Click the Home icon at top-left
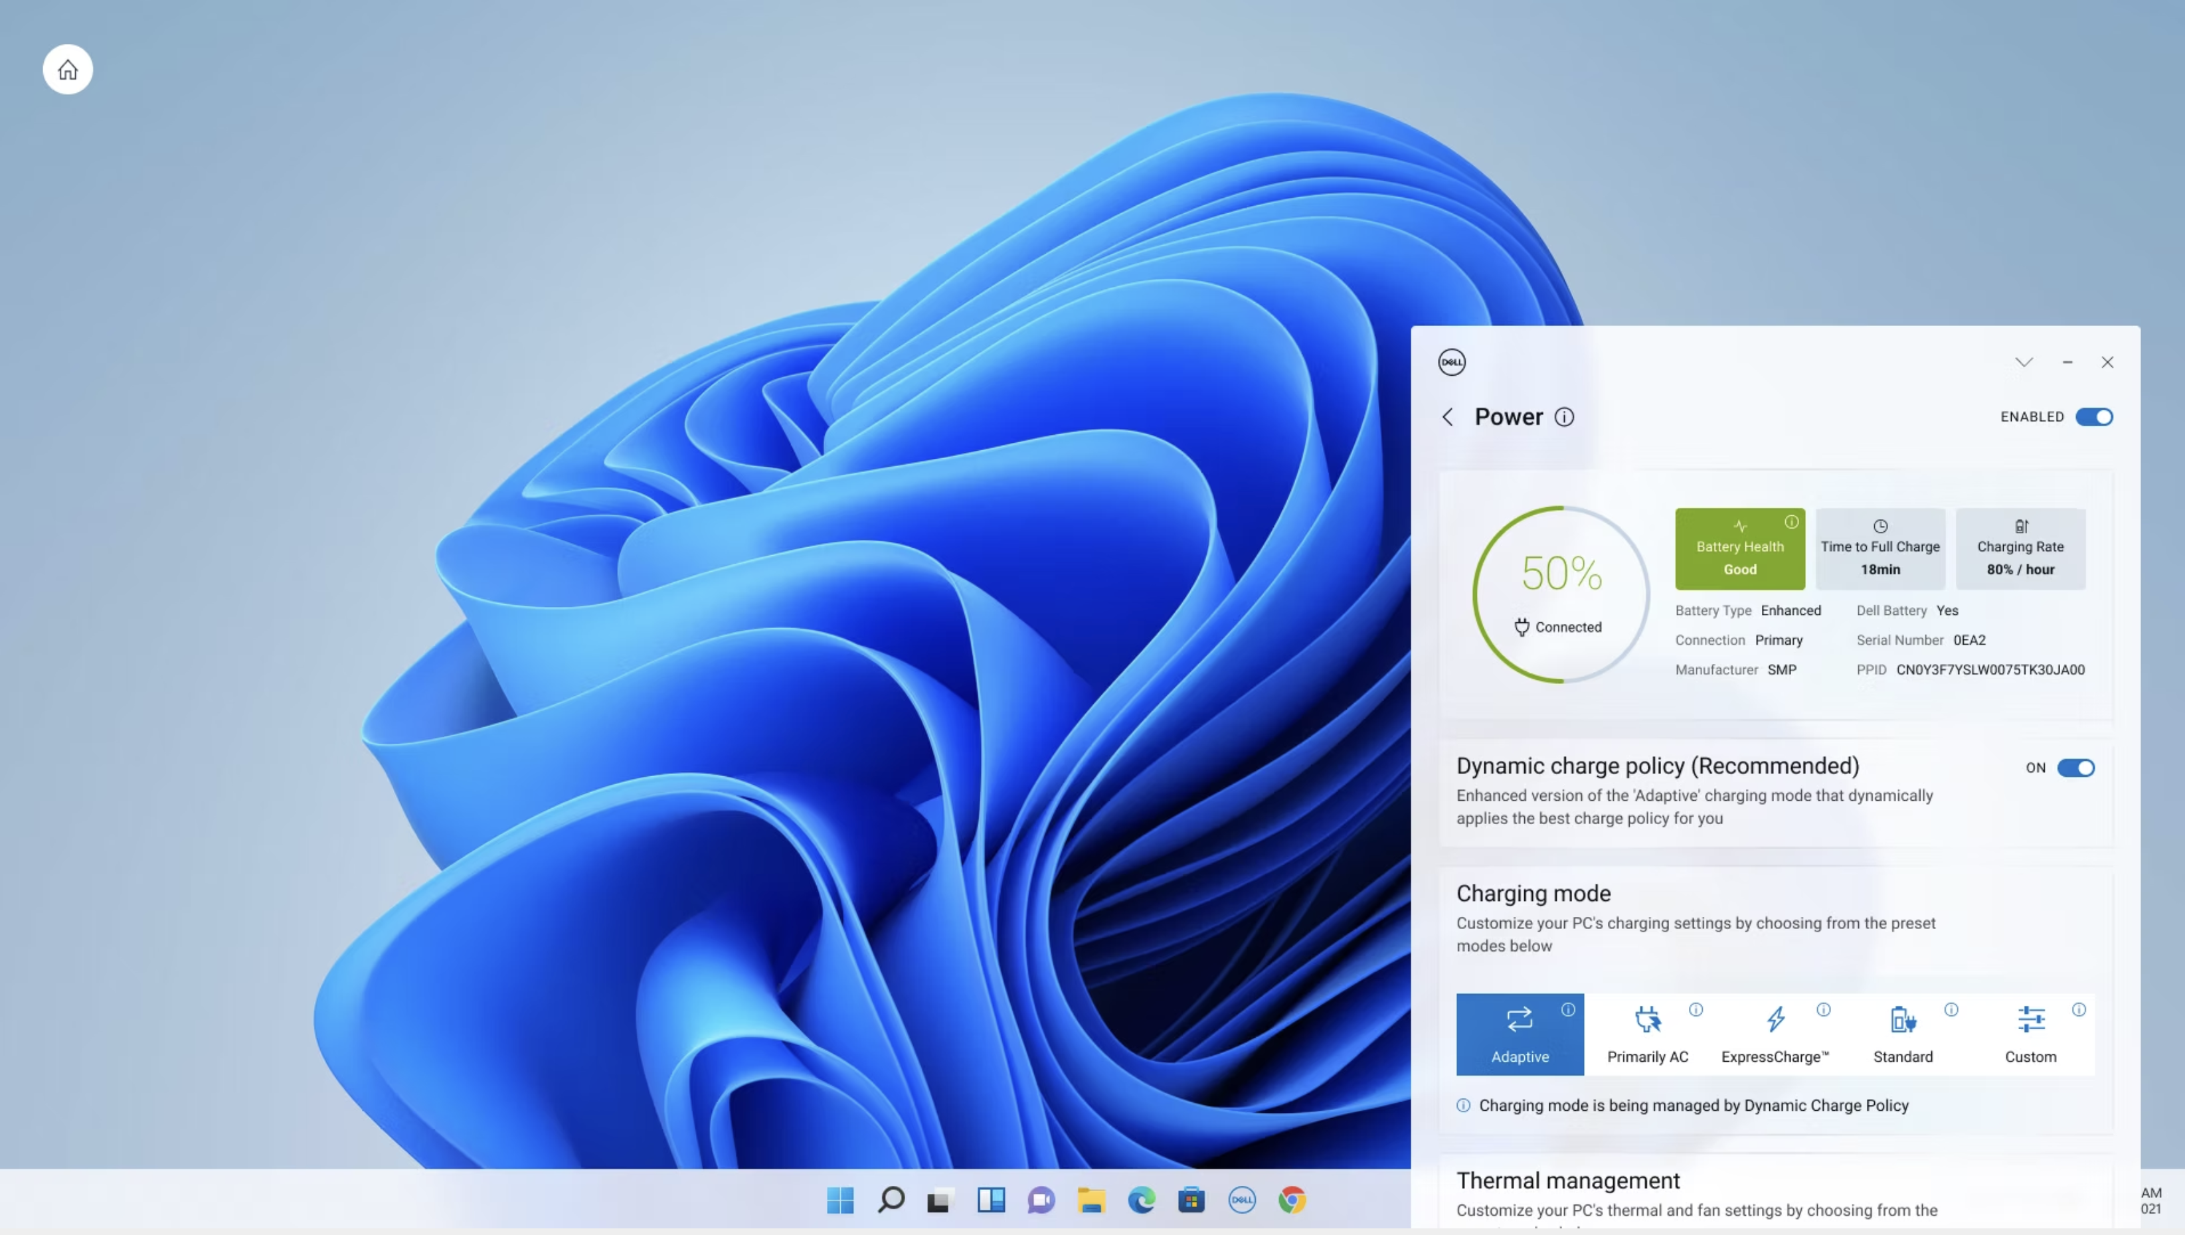Screen dimensions: 2185x1235 68,70
